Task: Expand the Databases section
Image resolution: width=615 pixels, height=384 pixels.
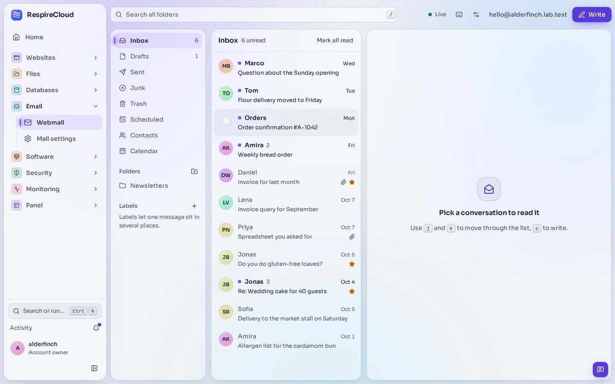Action: click(x=55, y=90)
